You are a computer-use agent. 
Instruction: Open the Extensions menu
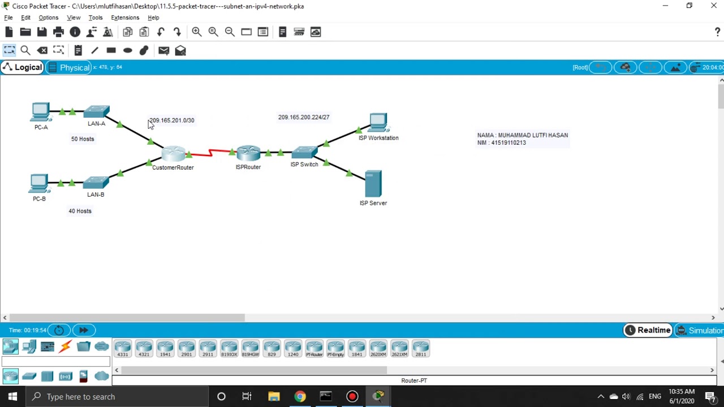point(125,18)
